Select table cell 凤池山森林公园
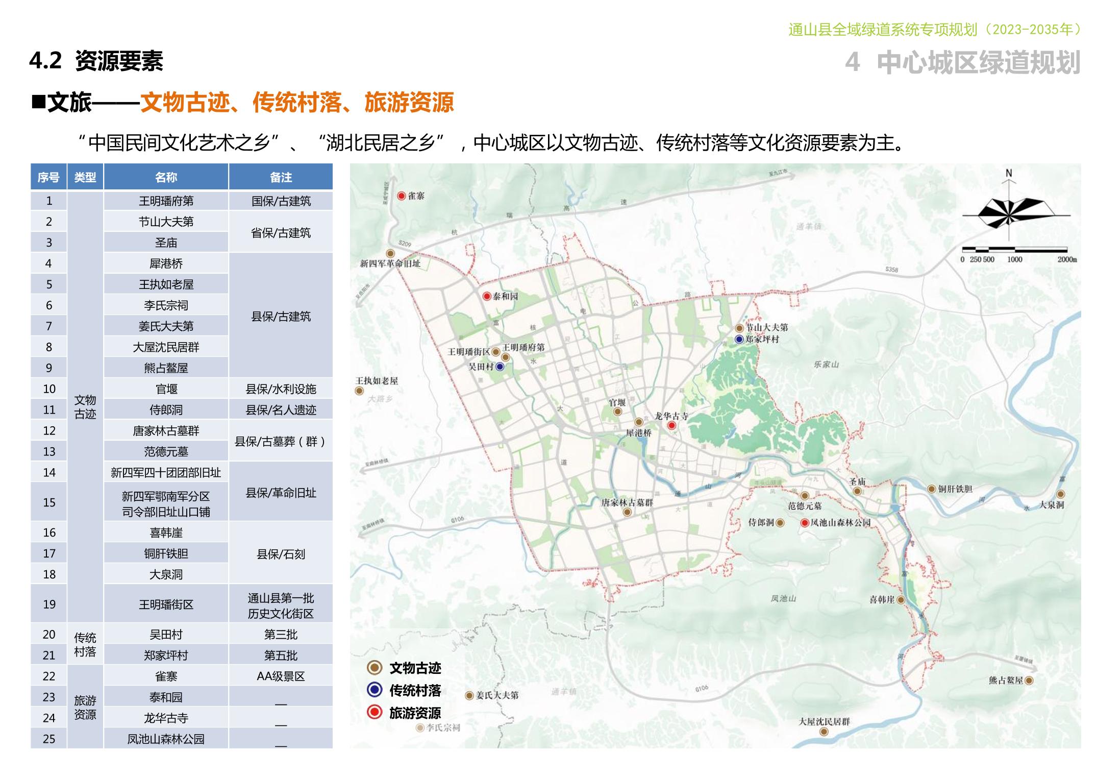 pyautogui.click(x=166, y=739)
